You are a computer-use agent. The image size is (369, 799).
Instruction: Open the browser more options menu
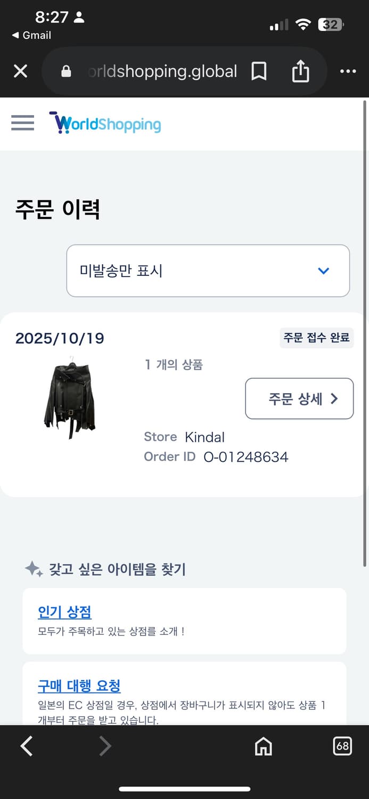(x=348, y=71)
